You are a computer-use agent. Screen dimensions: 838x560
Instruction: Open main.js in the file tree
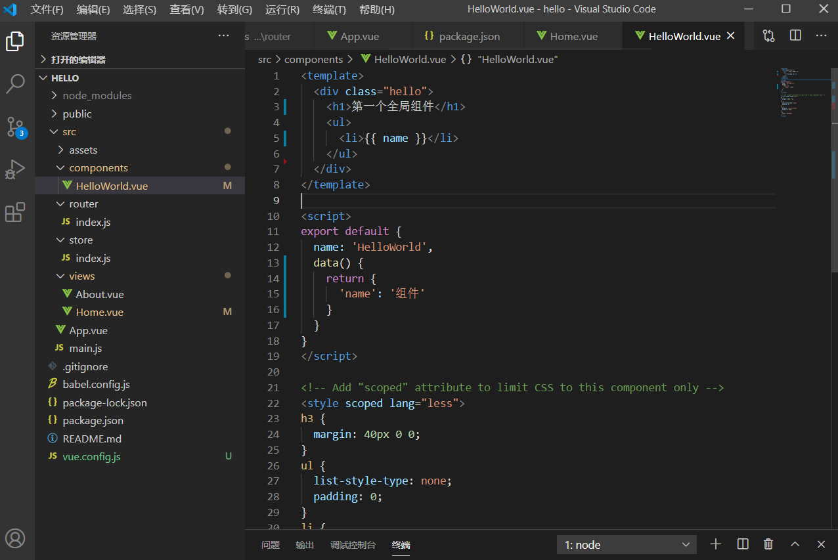click(x=140, y=349)
